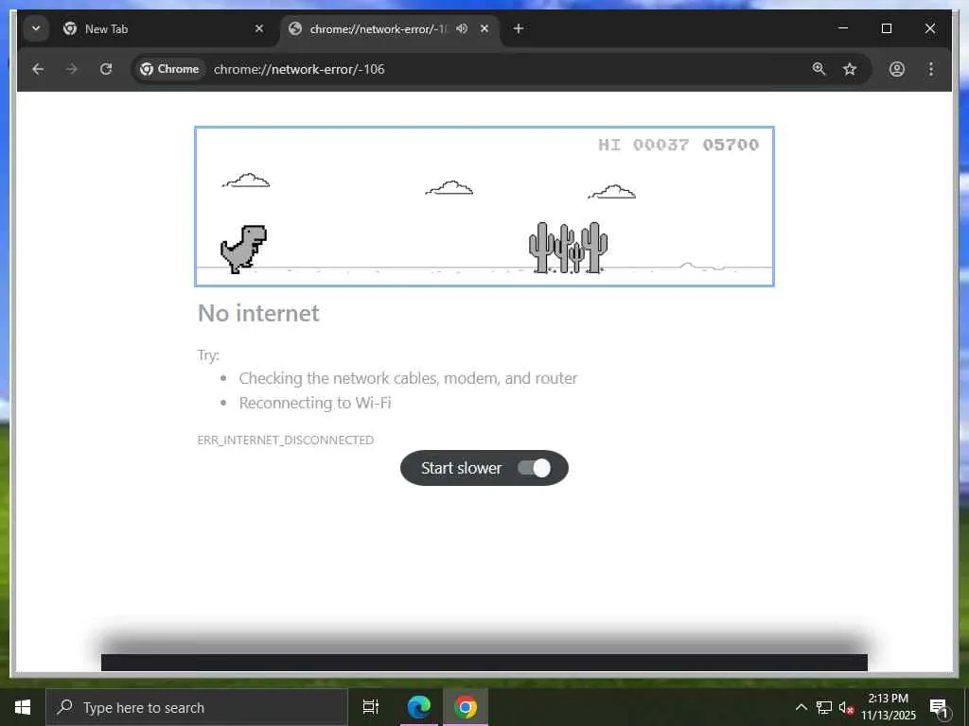Image resolution: width=969 pixels, height=726 pixels.
Task: Bookmark this page with the star icon
Action: point(850,69)
